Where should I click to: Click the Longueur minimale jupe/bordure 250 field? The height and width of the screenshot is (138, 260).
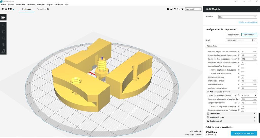pyautogui.click(x=249, y=99)
